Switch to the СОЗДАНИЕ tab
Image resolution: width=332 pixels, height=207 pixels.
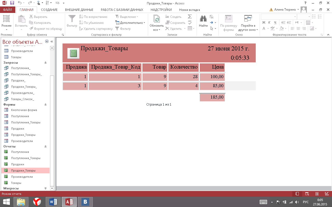[x=49, y=10]
